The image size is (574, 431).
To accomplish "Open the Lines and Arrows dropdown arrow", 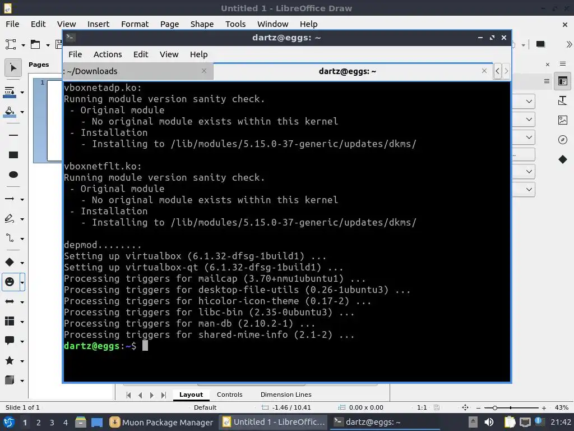I will (x=22, y=199).
